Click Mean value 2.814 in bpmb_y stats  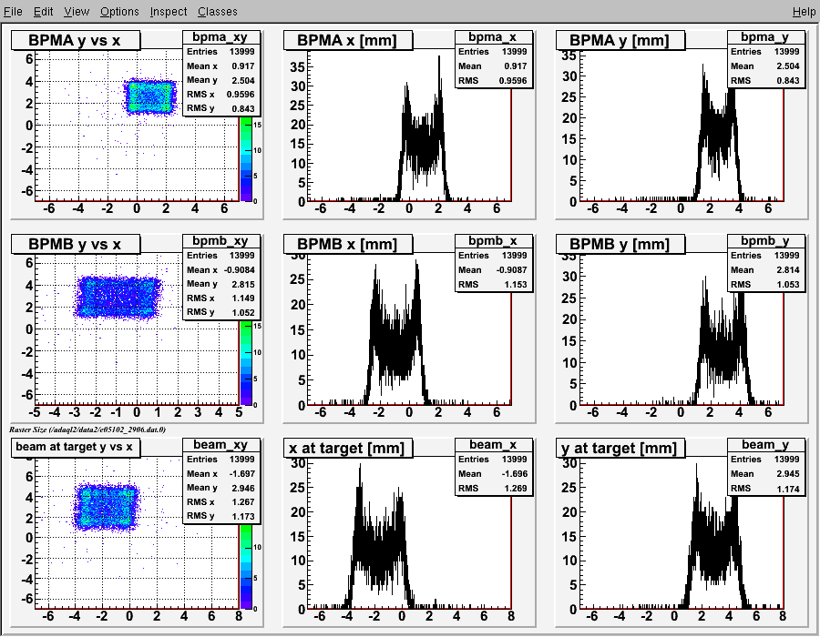click(787, 270)
